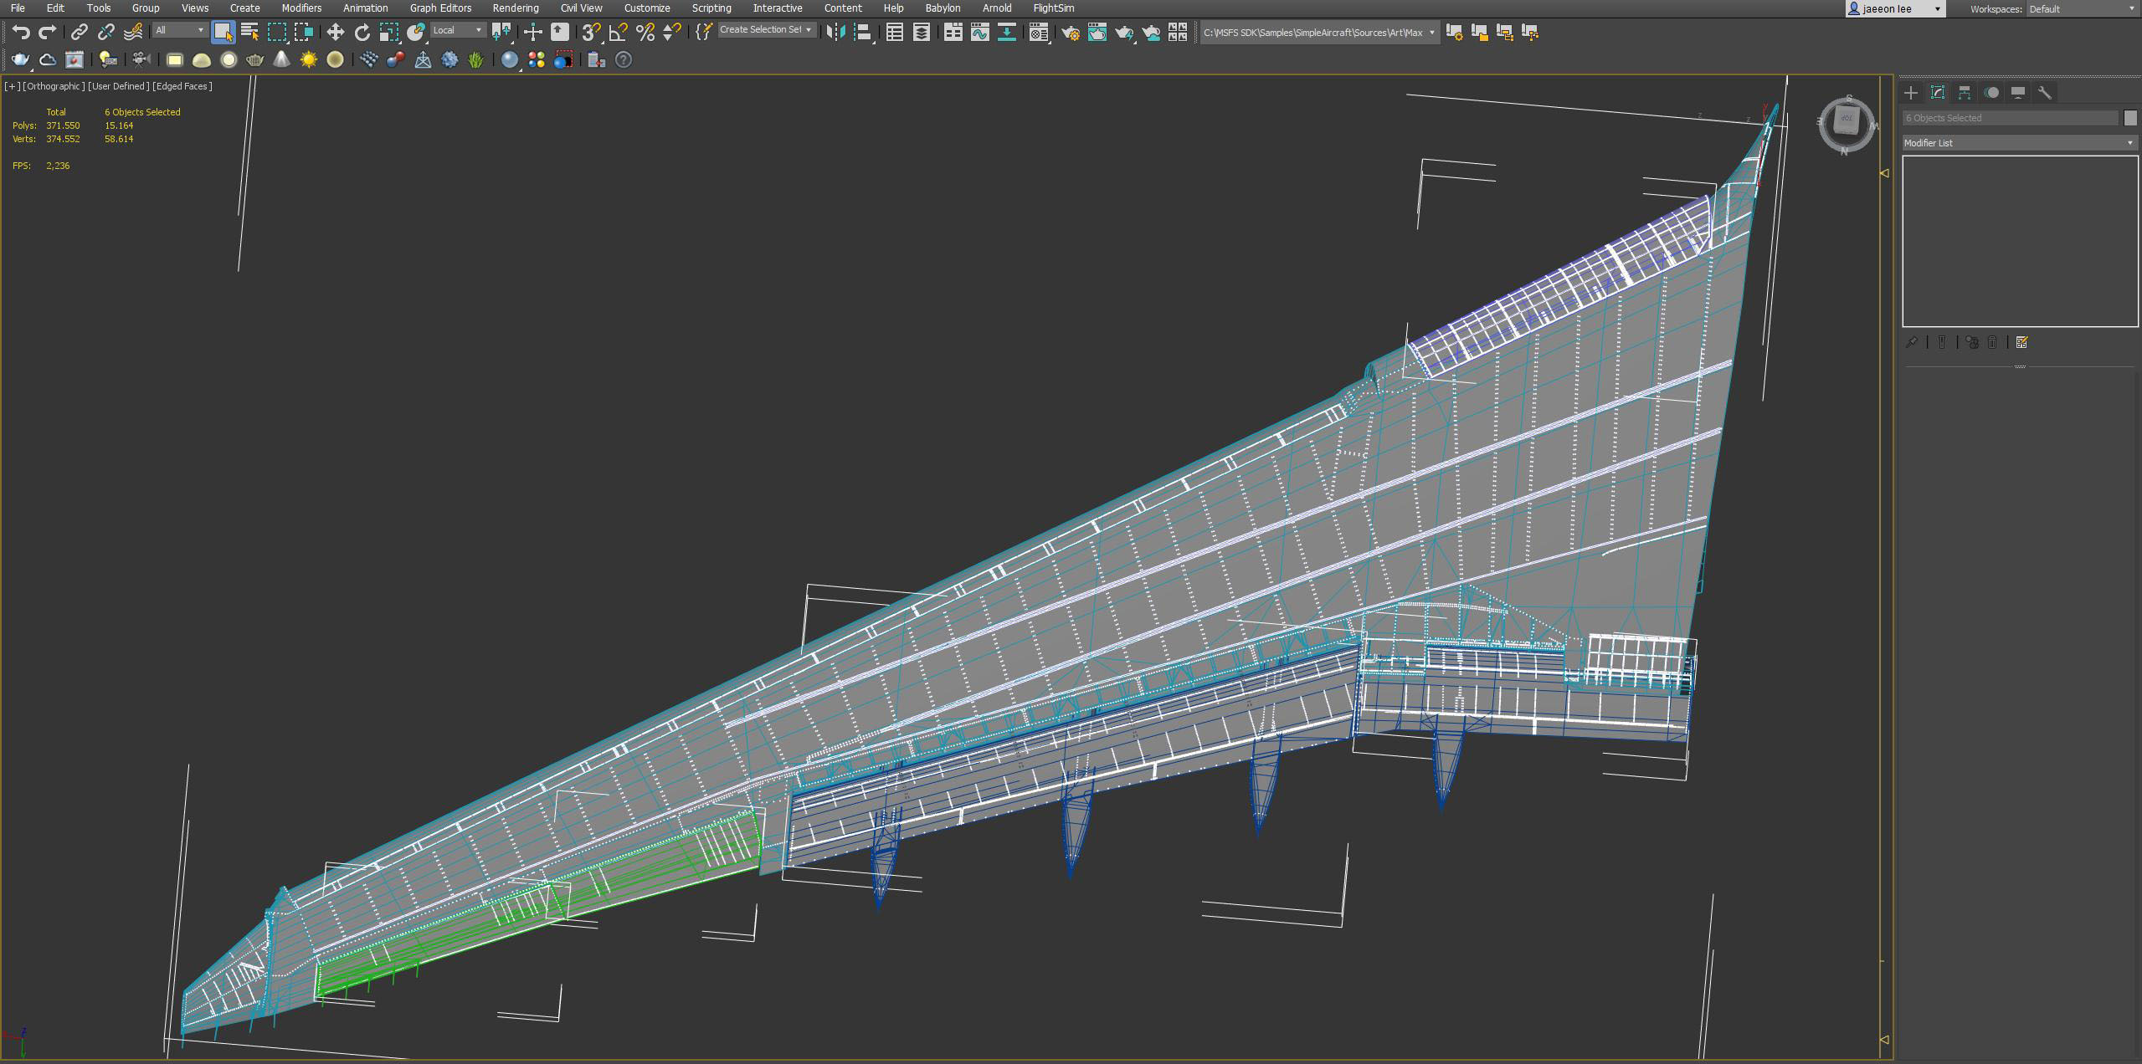Open the selection filter All dropdown
Screen dimensions: 2142x1064
point(180,30)
